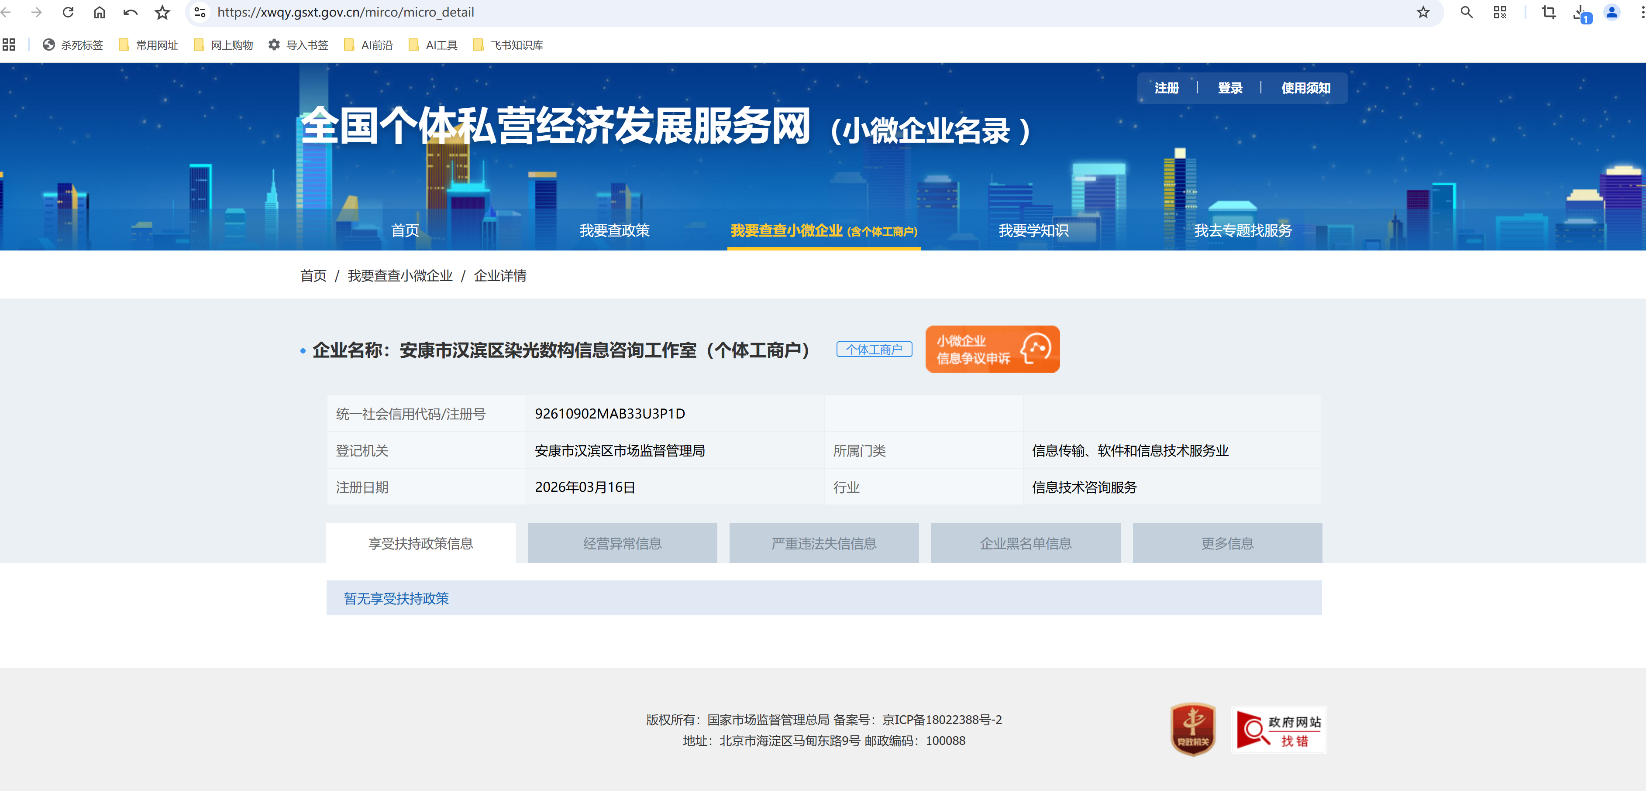1646x796 pixels.
Task: Open the site information icon beside URL
Action: pyautogui.click(x=200, y=12)
